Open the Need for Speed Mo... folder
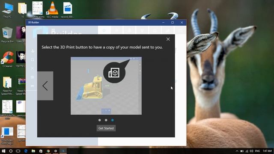Viewport: 274px width, 154px height. [7, 86]
